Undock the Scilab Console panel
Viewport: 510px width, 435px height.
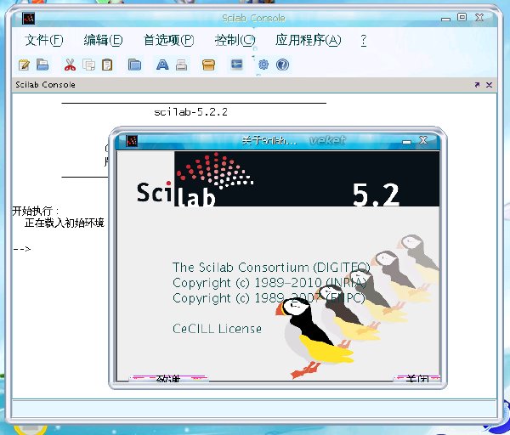(477, 85)
